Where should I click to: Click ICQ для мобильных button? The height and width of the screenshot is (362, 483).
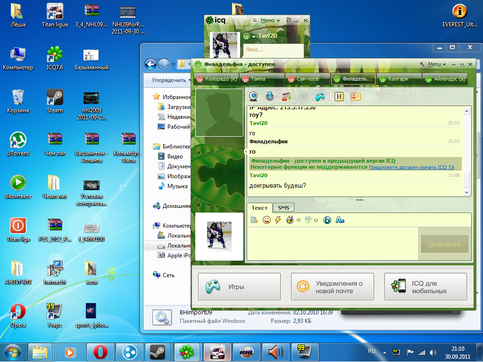[x=426, y=287]
